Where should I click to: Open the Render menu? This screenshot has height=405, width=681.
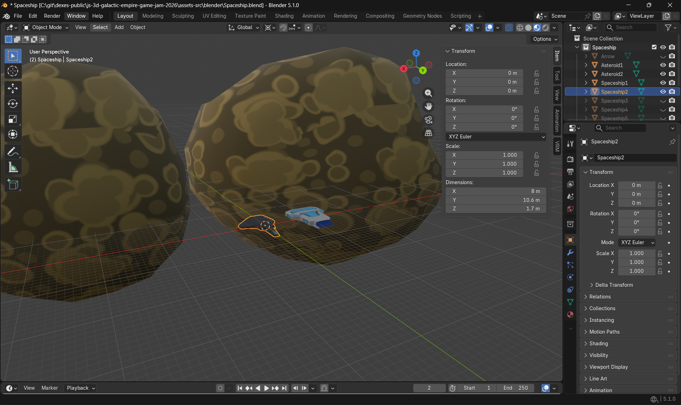tap(52, 16)
